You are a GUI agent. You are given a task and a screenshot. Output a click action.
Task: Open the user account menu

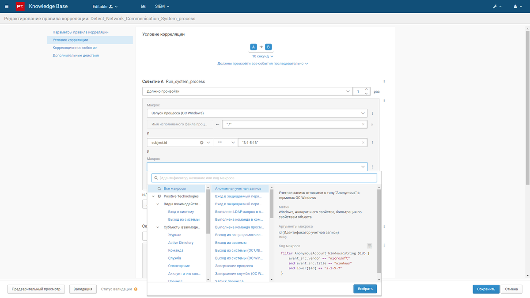517,7
